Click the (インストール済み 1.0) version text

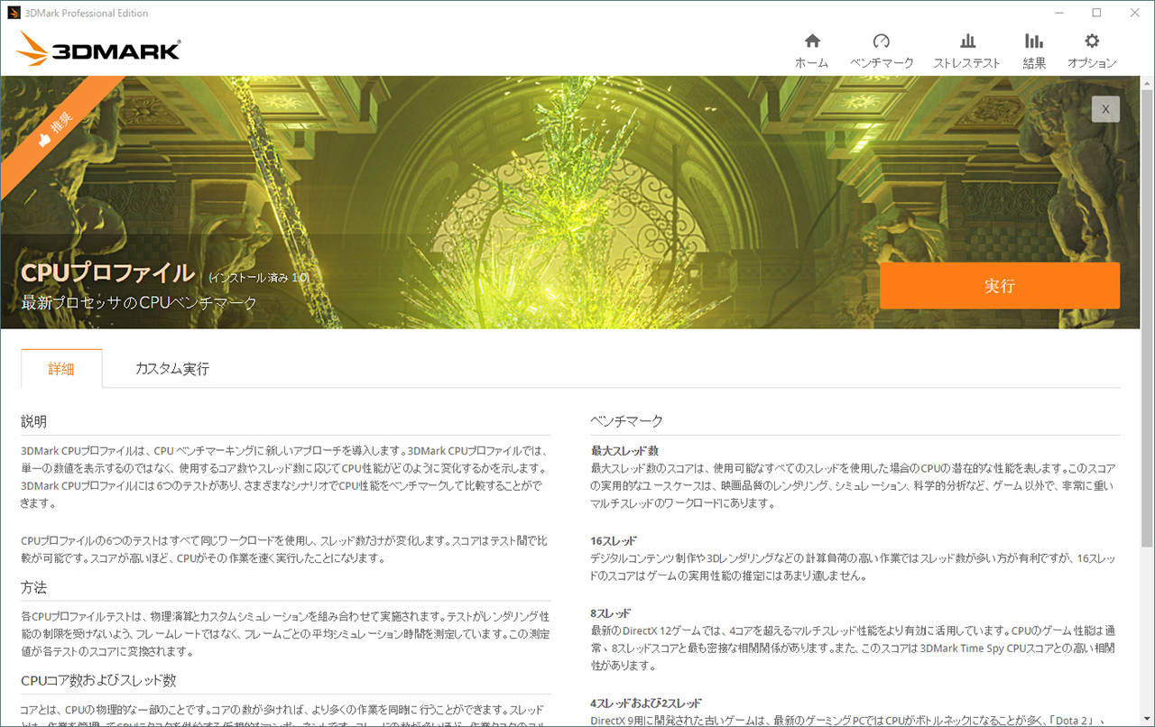[x=259, y=278]
